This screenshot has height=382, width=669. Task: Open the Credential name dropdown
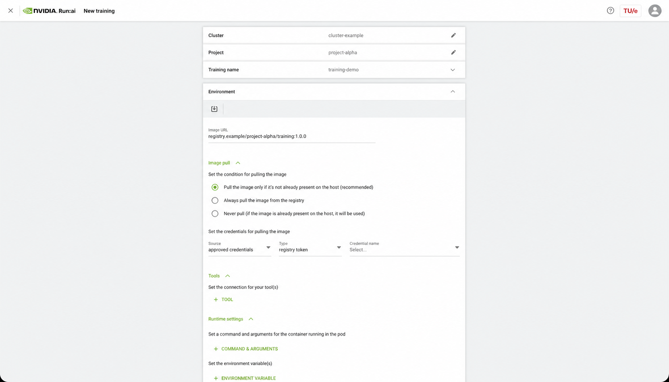click(405, 248)
